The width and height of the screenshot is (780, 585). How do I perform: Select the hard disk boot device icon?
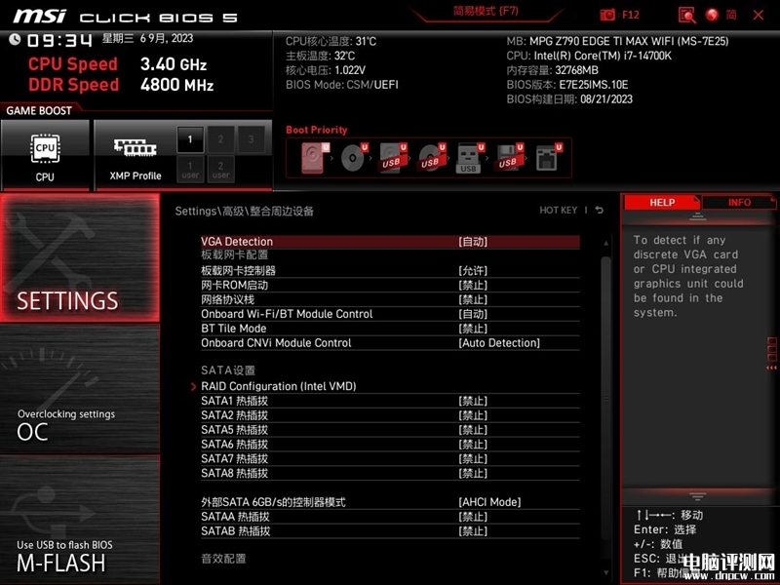coord(315,158)
